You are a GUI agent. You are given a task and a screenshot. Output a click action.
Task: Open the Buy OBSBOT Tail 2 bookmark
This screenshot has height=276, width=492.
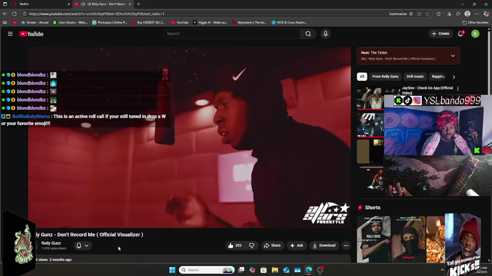coord(148,22)
